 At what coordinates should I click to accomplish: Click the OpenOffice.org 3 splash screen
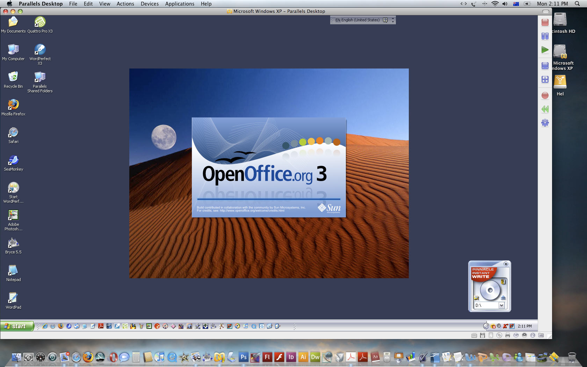(269, 167)
